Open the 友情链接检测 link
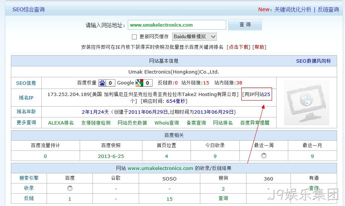 [x=96, y=123]
